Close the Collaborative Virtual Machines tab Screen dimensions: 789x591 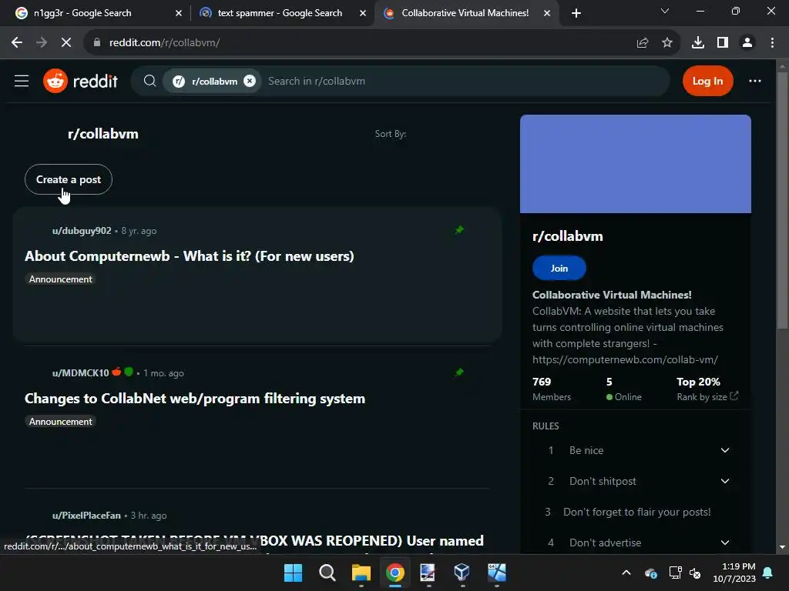coord(547,14)
